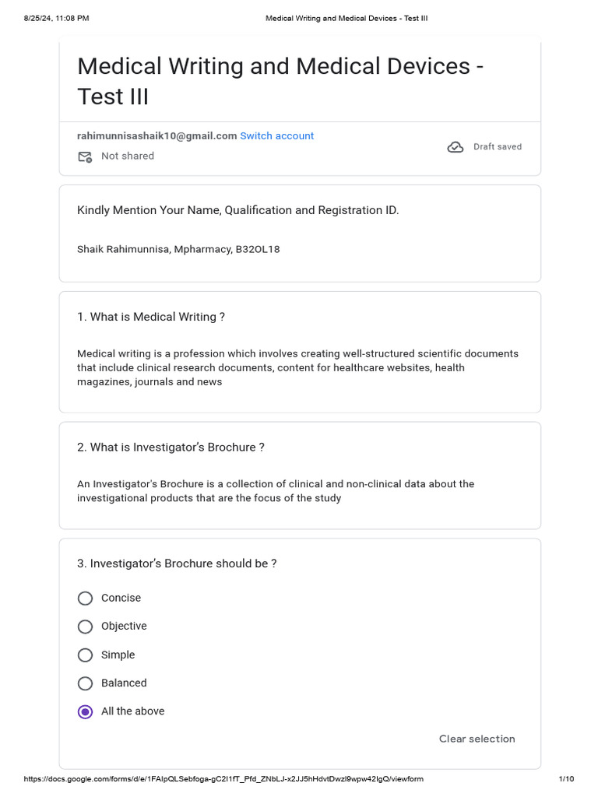The width and height of the screenshot is (598, 797).
Task: Click the 1/10 page number indicator
Action: (567, 778)
